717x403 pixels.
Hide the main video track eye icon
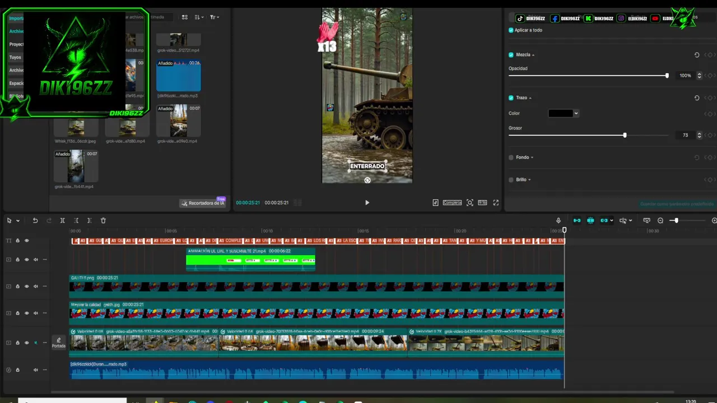26,343
